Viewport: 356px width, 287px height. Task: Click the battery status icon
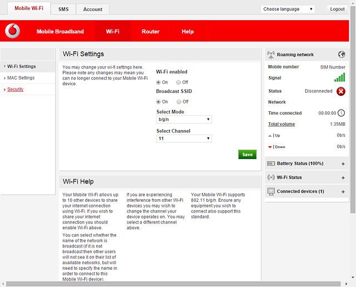[x=271, y=164]
